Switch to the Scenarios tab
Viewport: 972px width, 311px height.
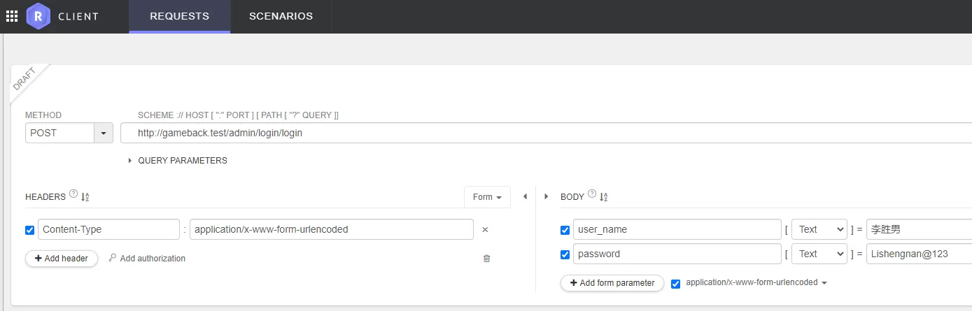click(281, 16)
